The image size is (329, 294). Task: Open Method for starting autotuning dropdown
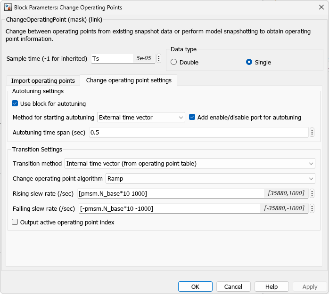click(x=141, y=118)
